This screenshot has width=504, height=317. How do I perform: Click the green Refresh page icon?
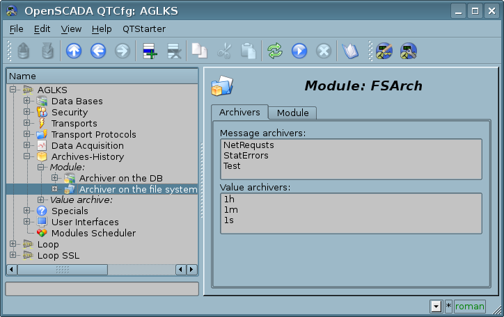(x=275, y=51)
